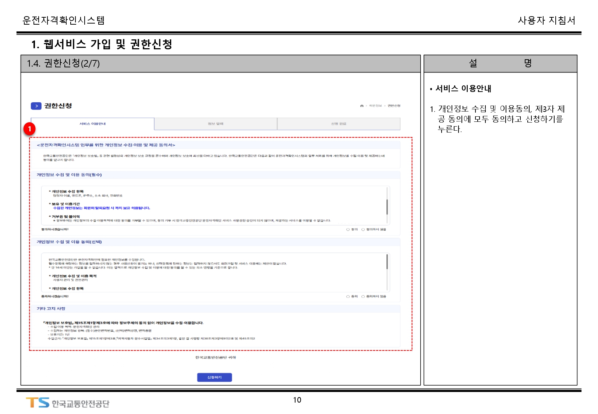Click the home icon in the breadcrumb

coord(362,106)
